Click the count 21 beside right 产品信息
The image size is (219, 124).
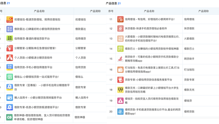119,3
